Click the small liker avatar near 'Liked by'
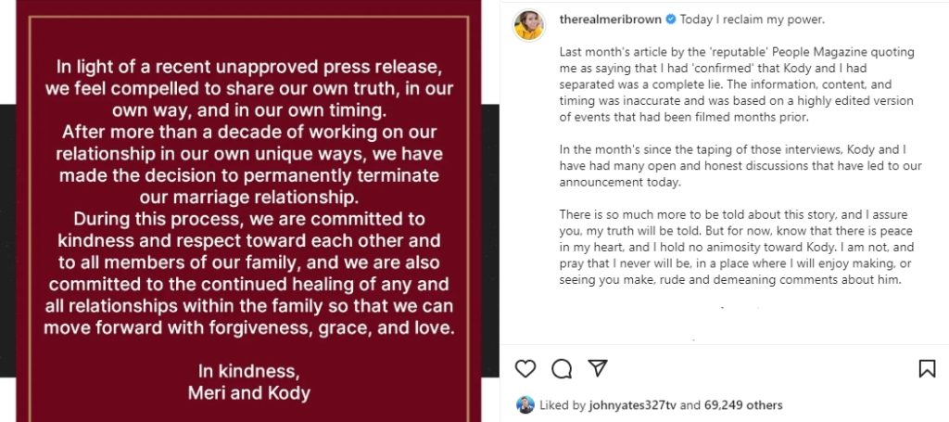The image size is (949, 422). point(525,405)
